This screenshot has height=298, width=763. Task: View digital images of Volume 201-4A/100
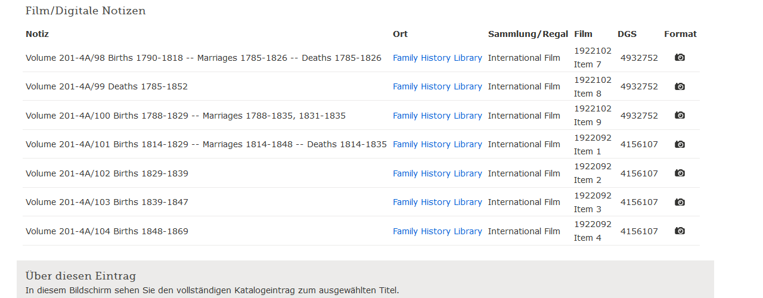(680, 116)
